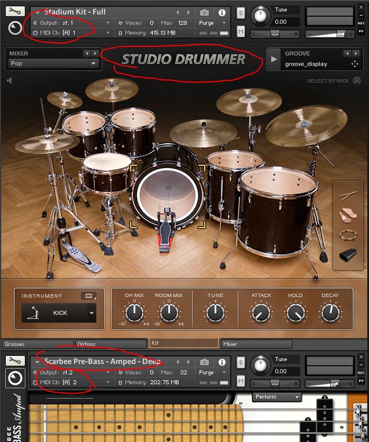Play the groove_display groove
This screenshot has height=442, width=369.
click(274, 59)
